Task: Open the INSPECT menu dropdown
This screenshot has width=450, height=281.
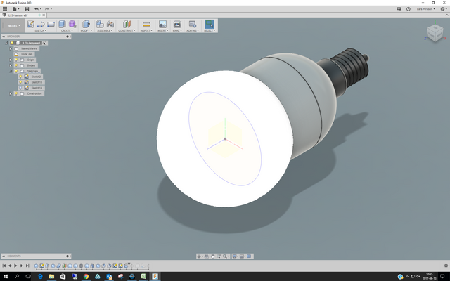Action: [146, 30]
